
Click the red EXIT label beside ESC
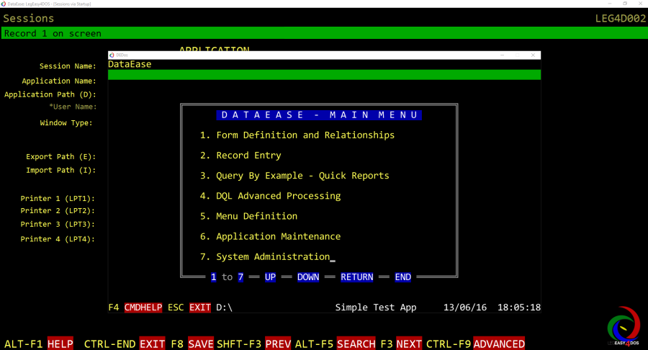(x=199, y=308)
